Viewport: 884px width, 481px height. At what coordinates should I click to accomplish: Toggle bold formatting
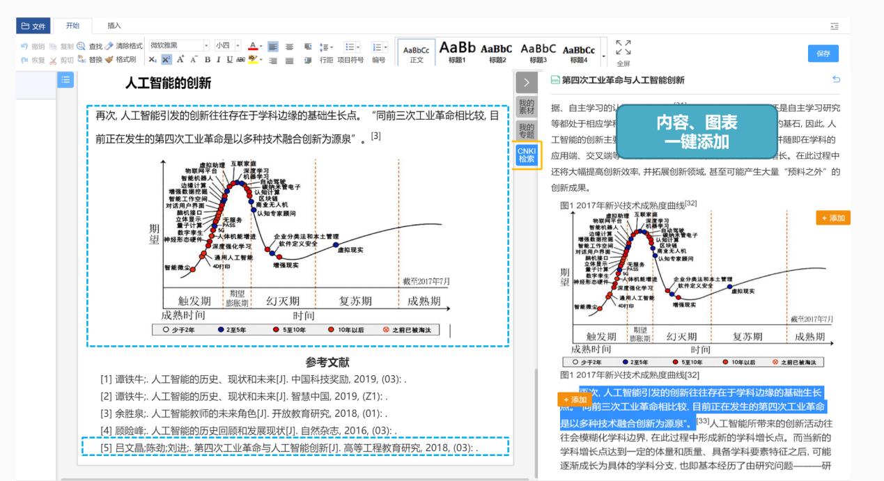[207, 60]
